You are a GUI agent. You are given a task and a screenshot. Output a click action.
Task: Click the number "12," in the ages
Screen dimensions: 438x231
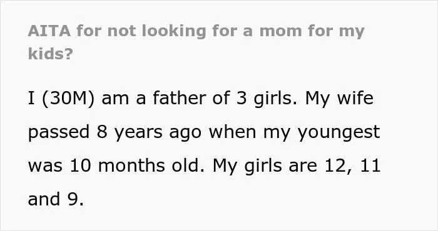[339, 166]
